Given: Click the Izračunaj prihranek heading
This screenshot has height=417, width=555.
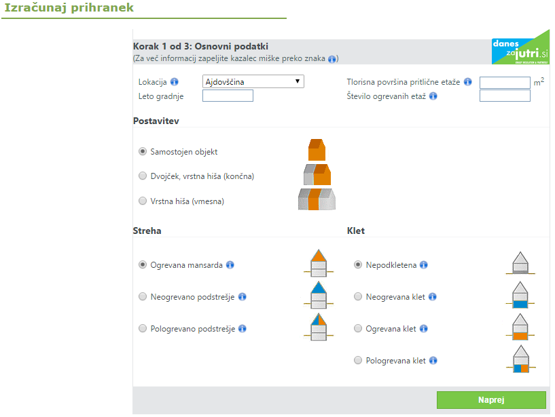Looking at the screenshot, I should coord(69,8).
